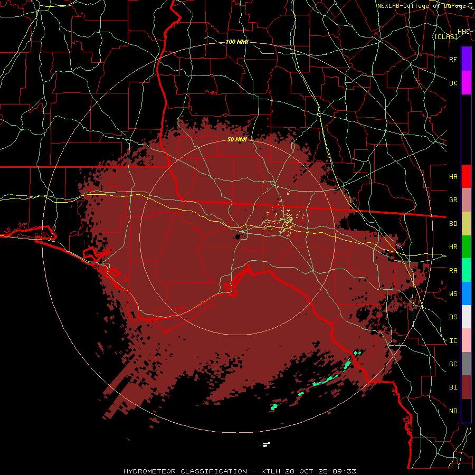Image resolution: width=475 pixels, height=475 pixels.
Task: Click the UK legend label
Action: (x=453, y=83)
